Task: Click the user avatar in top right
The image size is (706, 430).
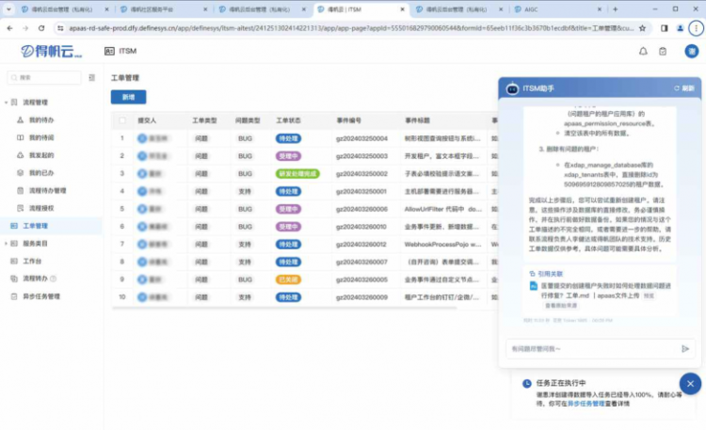Action: pyautogui.click(x=691, y=52)
